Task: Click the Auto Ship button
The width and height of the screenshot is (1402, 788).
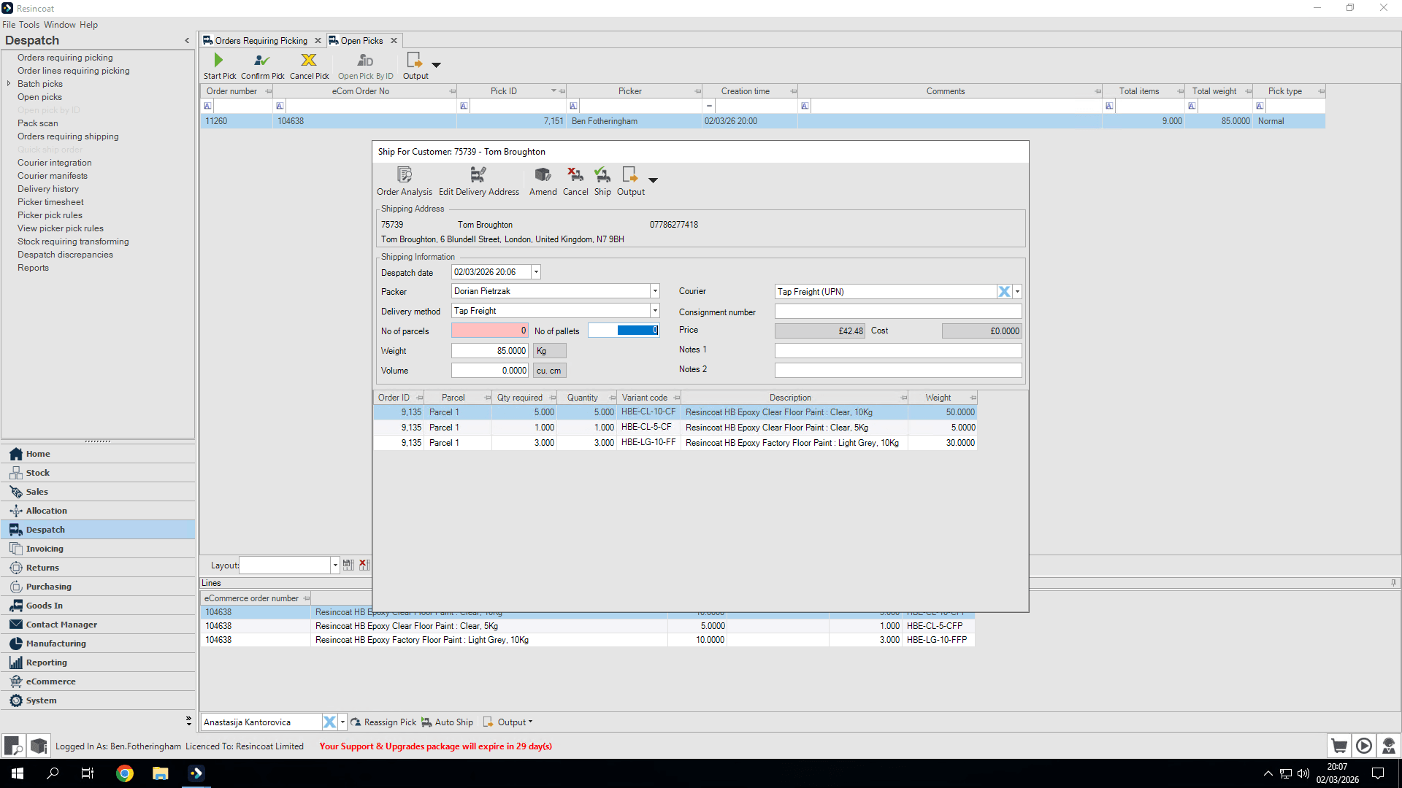Action: coord(447,722)
